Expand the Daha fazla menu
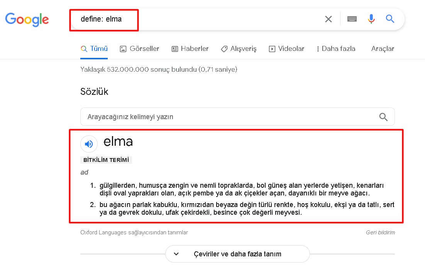 pyautogui.click(x=336, y=49)
